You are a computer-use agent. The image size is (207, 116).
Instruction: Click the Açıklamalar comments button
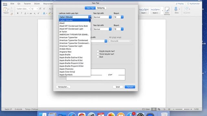coord(193,4)
